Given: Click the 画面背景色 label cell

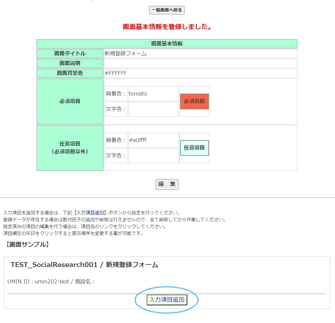Looking at the screenshot, I should (70, 73).
